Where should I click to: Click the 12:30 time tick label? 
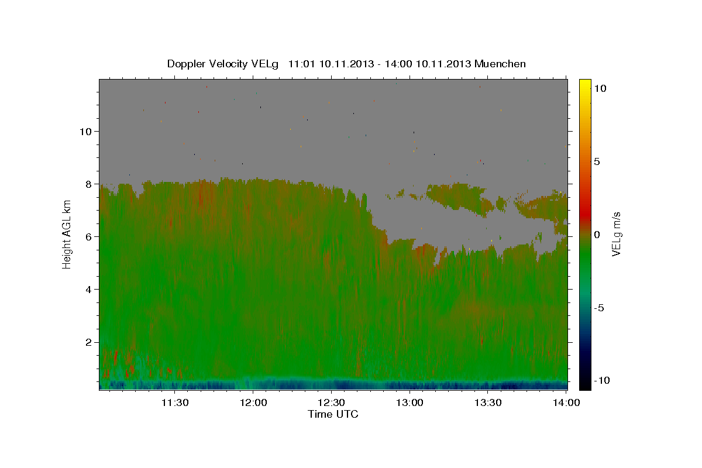tap(331, 402)
